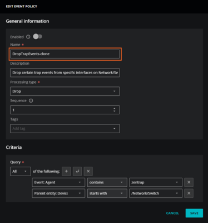Open the zentrap value dropdown

156,182
